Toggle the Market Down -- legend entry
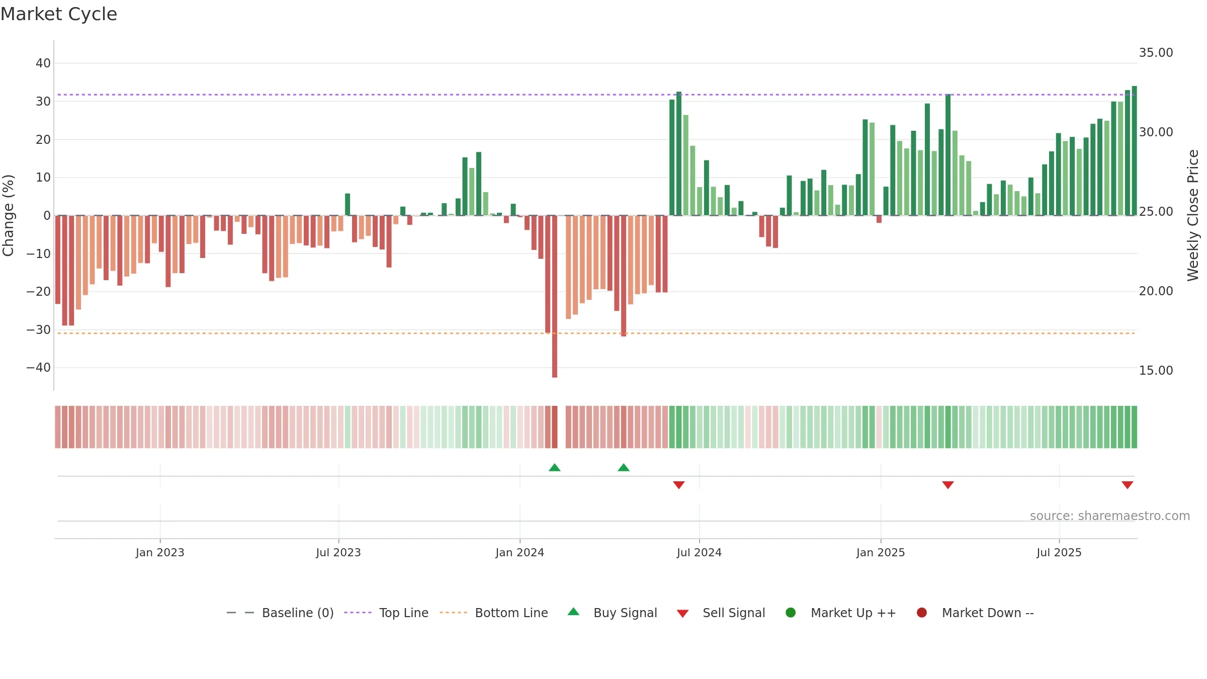Viewport: 1207px width, 679px height. click(x=975, y=613)
